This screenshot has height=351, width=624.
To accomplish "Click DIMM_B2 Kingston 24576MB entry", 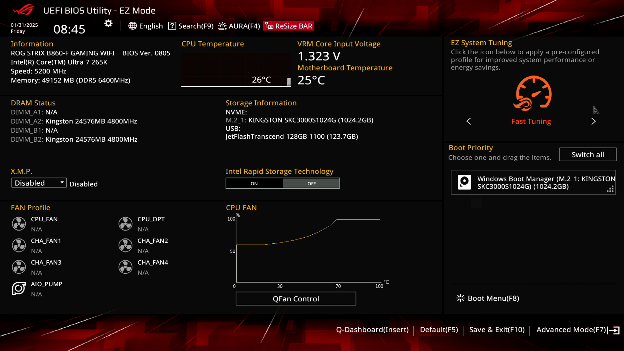I will point(74,139).
